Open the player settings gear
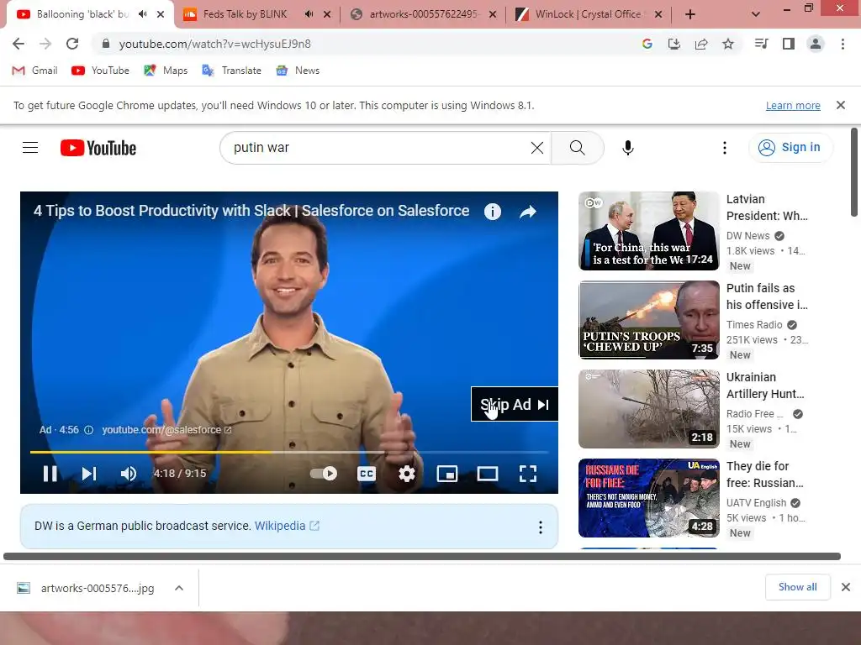 tap(406, 474)
